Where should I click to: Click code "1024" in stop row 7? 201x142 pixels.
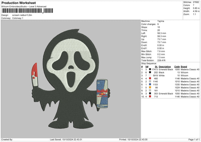tap(177, 87)
